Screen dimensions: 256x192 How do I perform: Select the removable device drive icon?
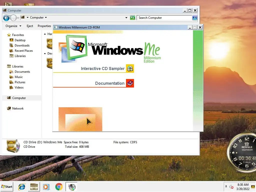point(49,63)
